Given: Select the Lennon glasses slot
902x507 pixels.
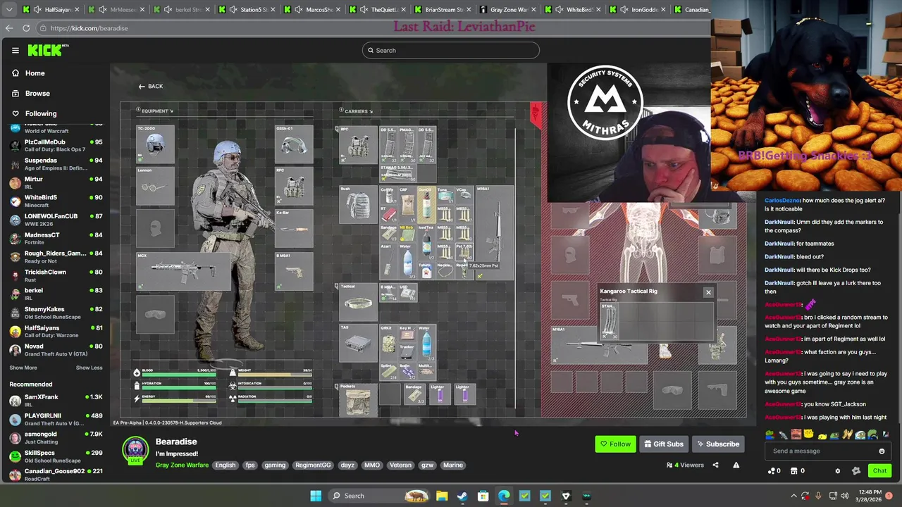Looking at the screenshot, I should [155, 187].
